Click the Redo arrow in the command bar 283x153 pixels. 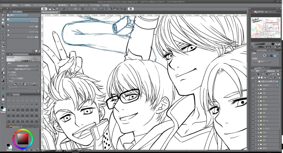click(68, 9)
